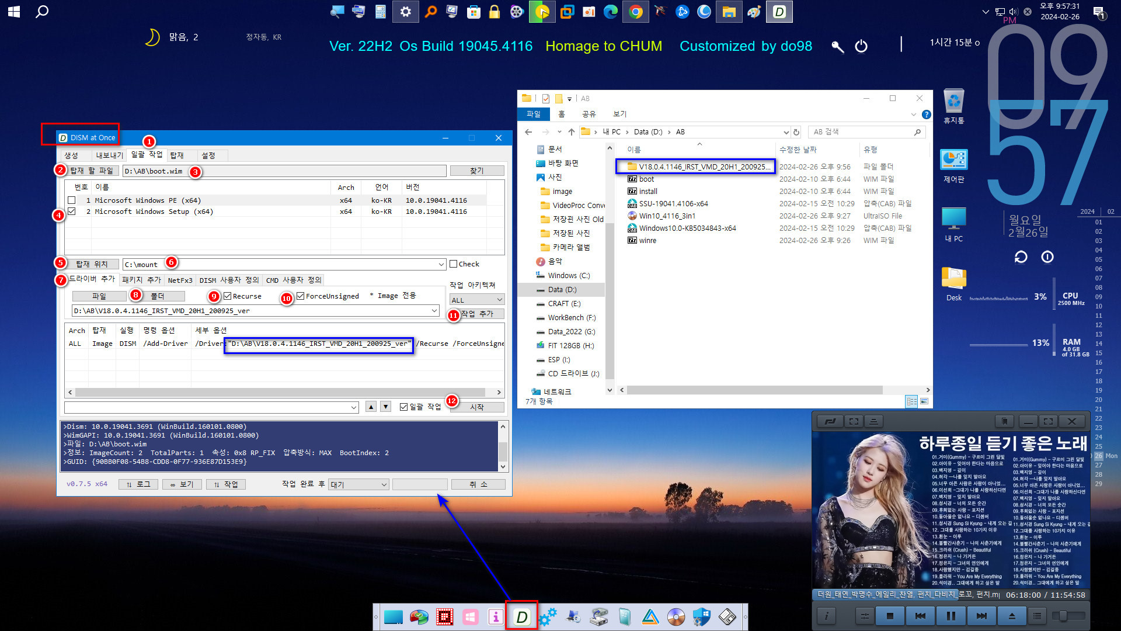Click the Windows Start button
This screenshot has height=631, width=1121.
pos(14,12)
